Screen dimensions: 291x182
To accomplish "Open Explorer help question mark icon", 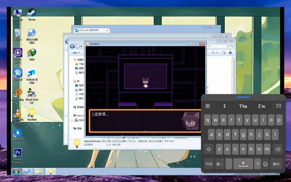I will click(230, 53).
